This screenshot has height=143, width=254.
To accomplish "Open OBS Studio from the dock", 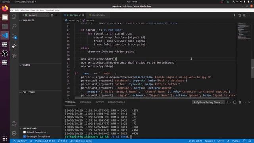I will tap(5, 53).
